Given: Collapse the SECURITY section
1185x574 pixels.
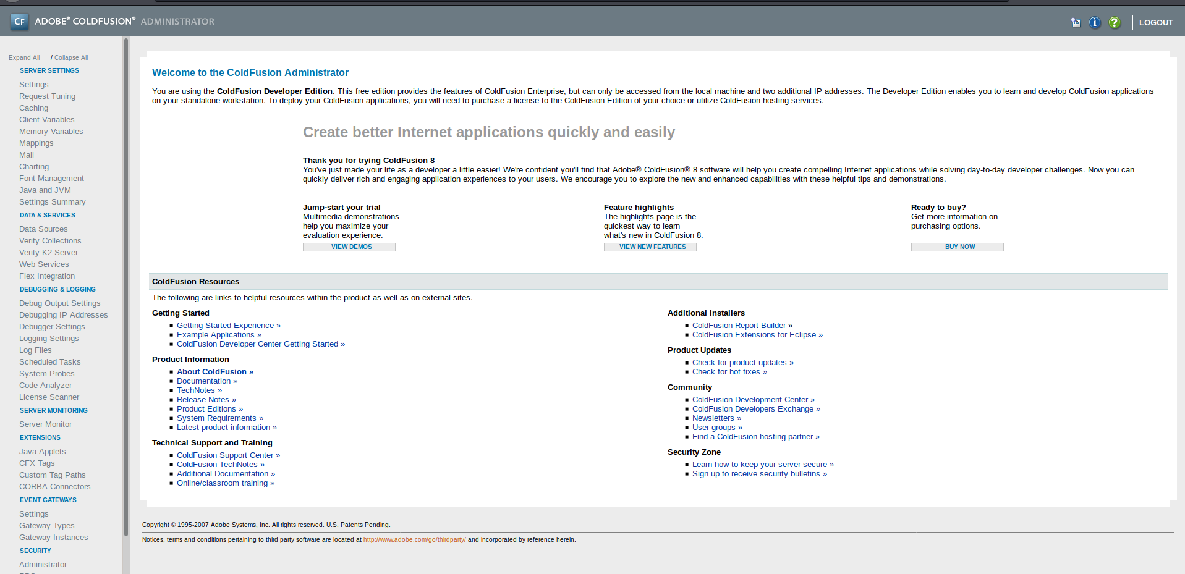Looking at the screenshot, I should point(35,551).
